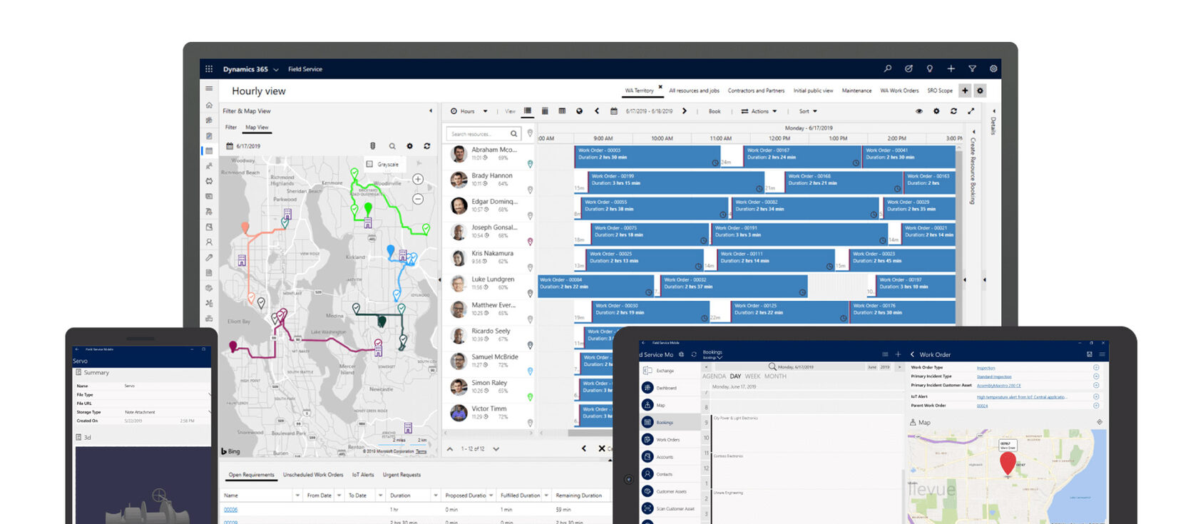Open the advanced filter funnel icon in the top bar
This screenshot has height=524, width=1198.
click(972, 69)
